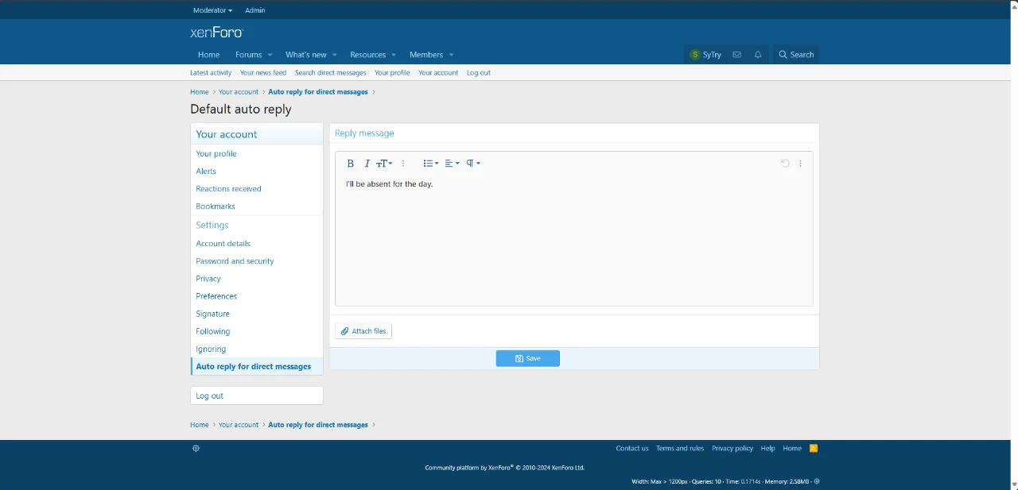Click inside the reply message text area
The width and height of the screenshot is (1018, 490).
pos(573,238)
